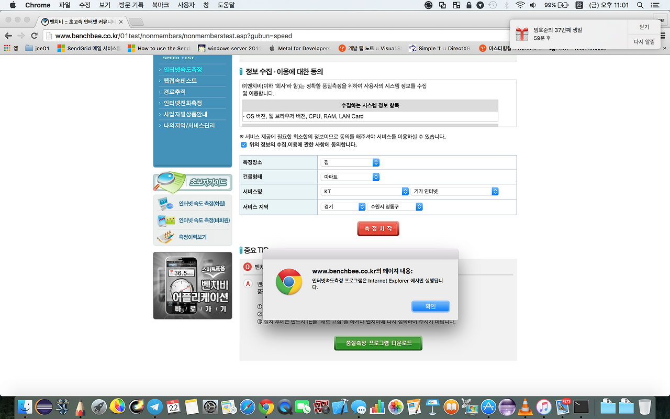The image size is (670, 419).
Task: Open Spotlight search in menu bar
Action: [640, 5]
